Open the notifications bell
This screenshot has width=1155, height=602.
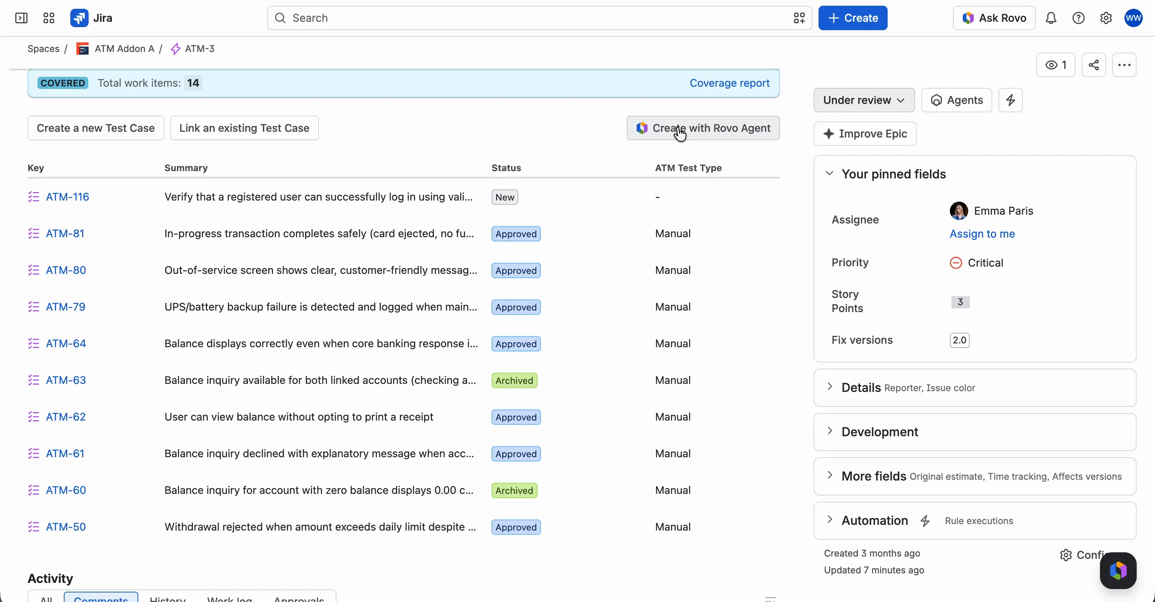click(x=1051, y=18)
